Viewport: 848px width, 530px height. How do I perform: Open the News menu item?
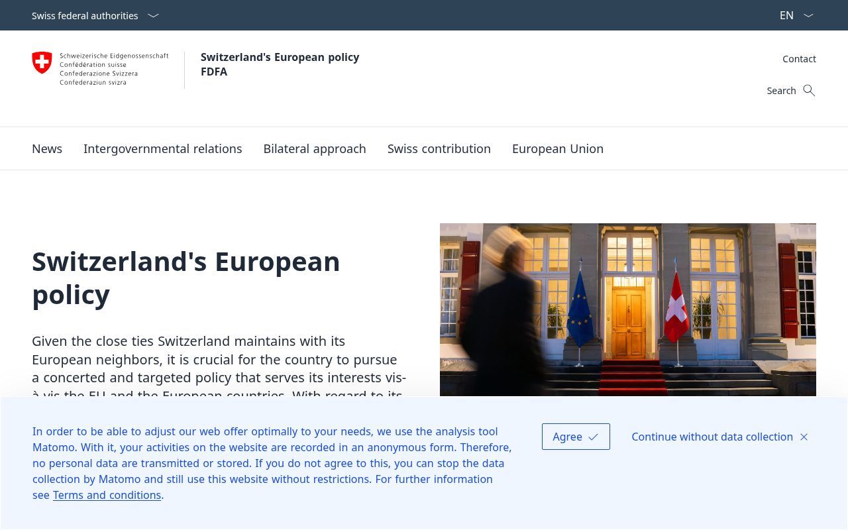(47, 148)
